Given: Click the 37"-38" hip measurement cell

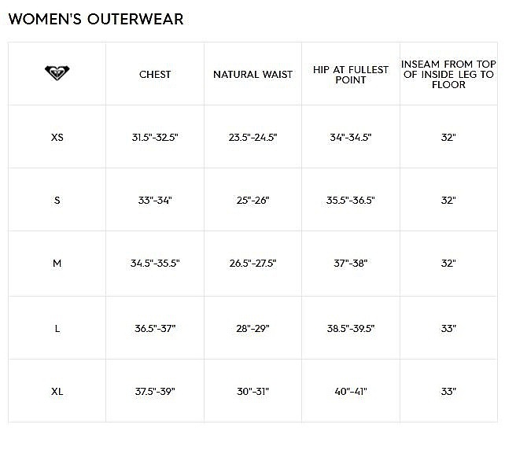Looking at the screenshot, I should click(x=350, y=264).
